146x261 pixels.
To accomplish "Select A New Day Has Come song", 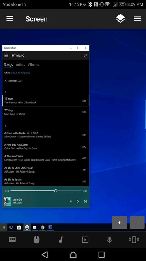I will tap(46, 146).
